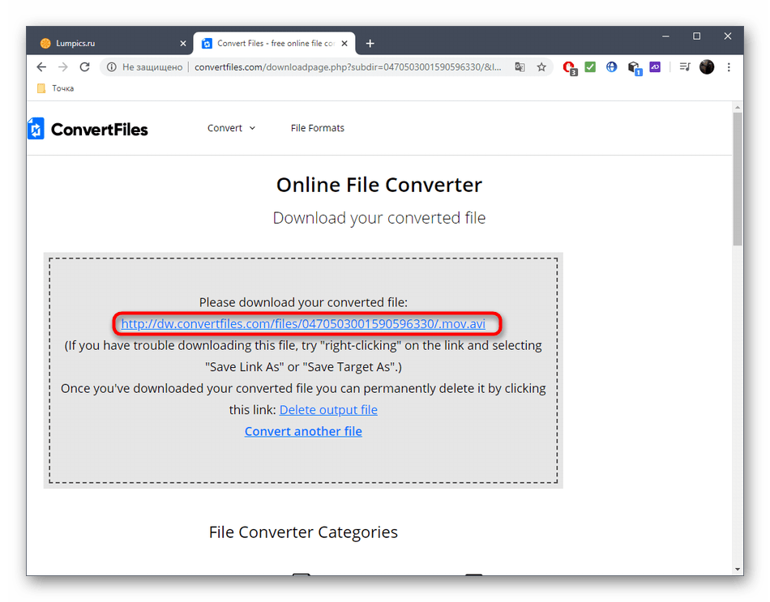The width and height of the screenshot is (770, 602).
Task: Click the green checkmark extension icon
Action: (590, 67)
